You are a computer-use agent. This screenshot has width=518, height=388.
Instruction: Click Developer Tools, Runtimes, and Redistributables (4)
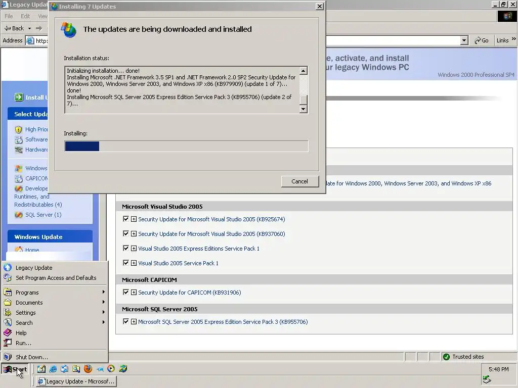[x=38, y=197]
